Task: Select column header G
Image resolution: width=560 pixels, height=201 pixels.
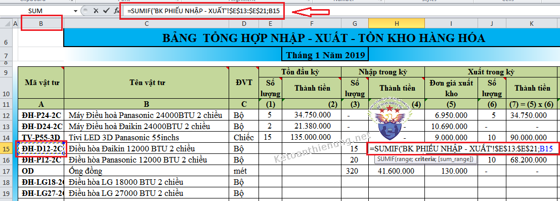Action: click(355, 24)
